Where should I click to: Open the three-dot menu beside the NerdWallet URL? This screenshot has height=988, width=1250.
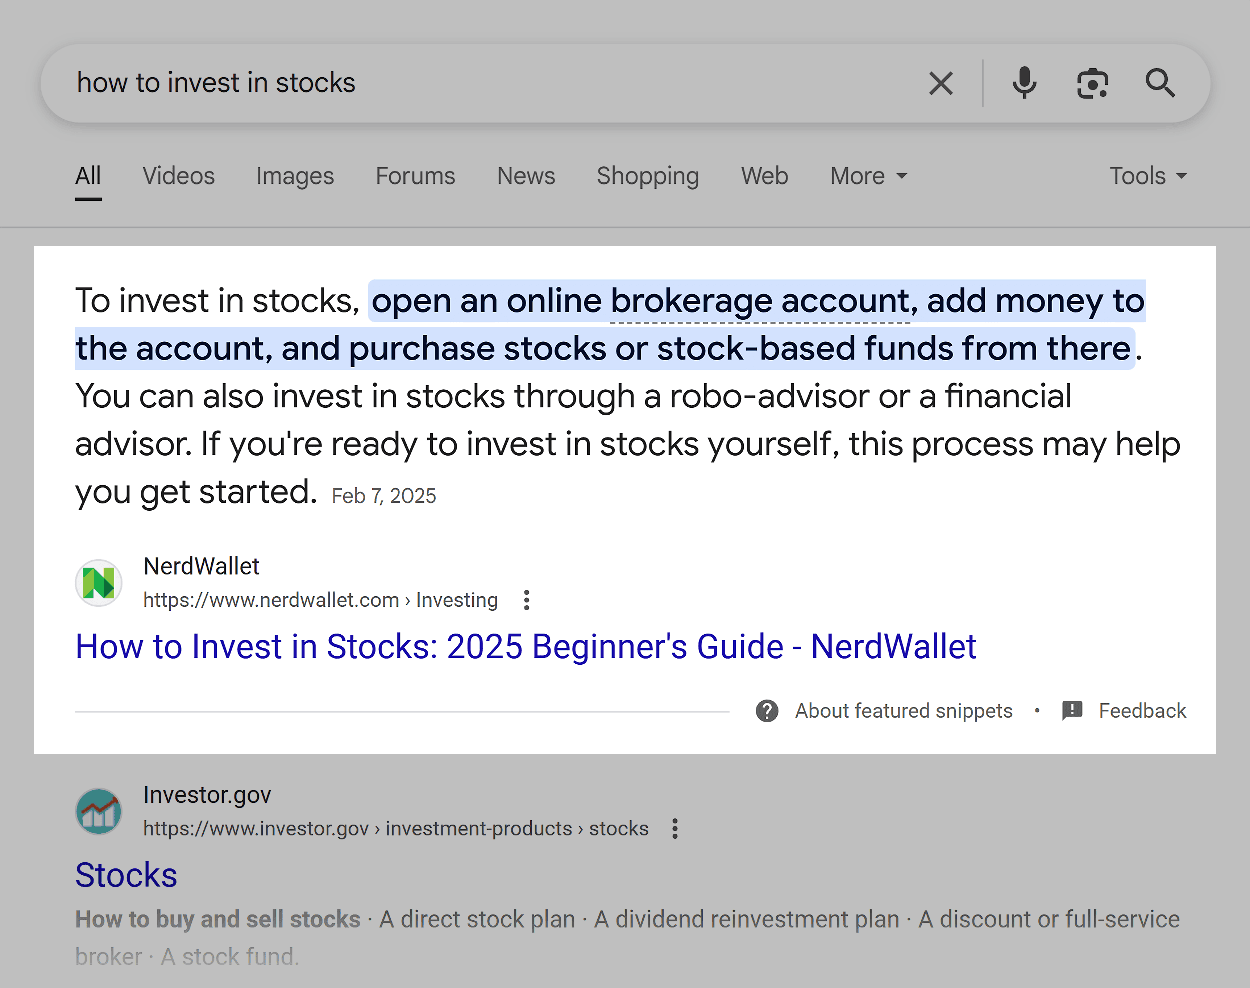point(526,600)
